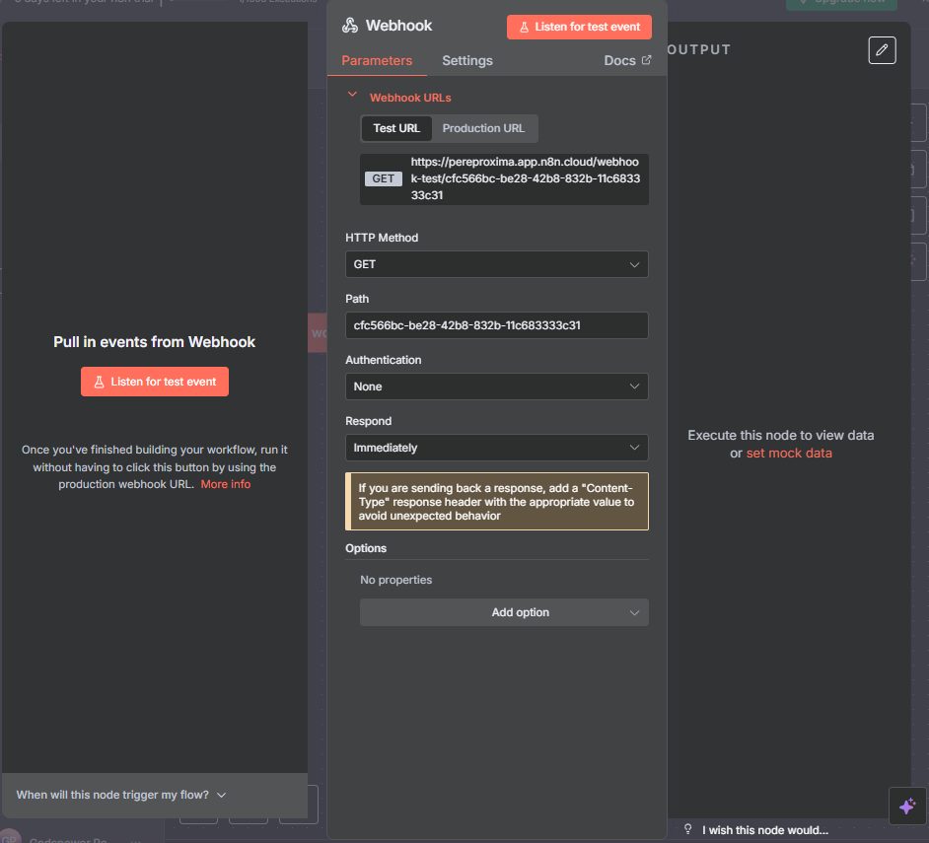
Task: Click the flask icon in header Listen button
Action: pos(525,27)
